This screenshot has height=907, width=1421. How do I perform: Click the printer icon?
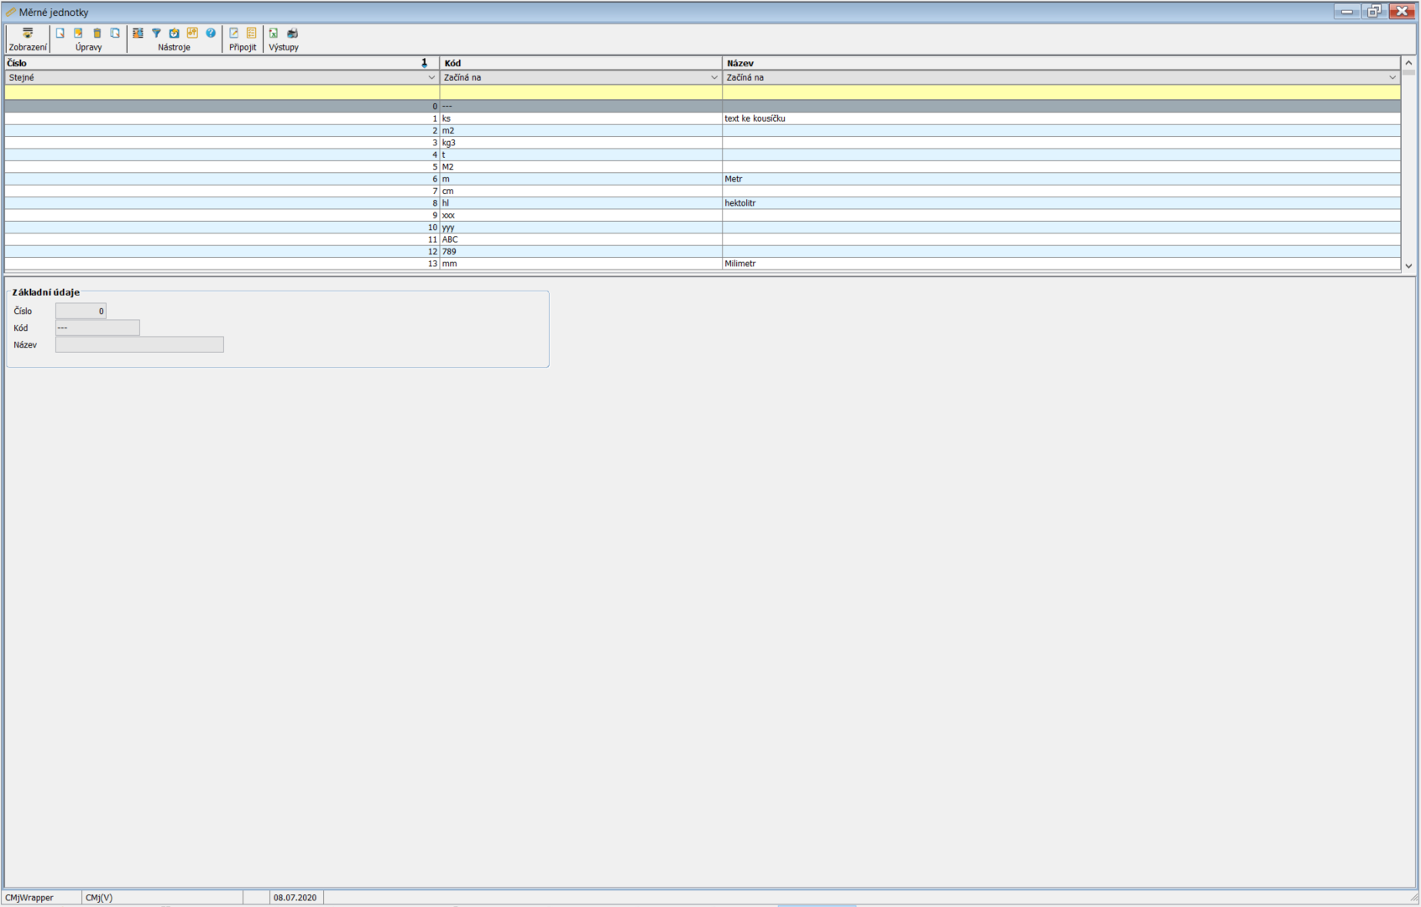click(x=292, y=34)
